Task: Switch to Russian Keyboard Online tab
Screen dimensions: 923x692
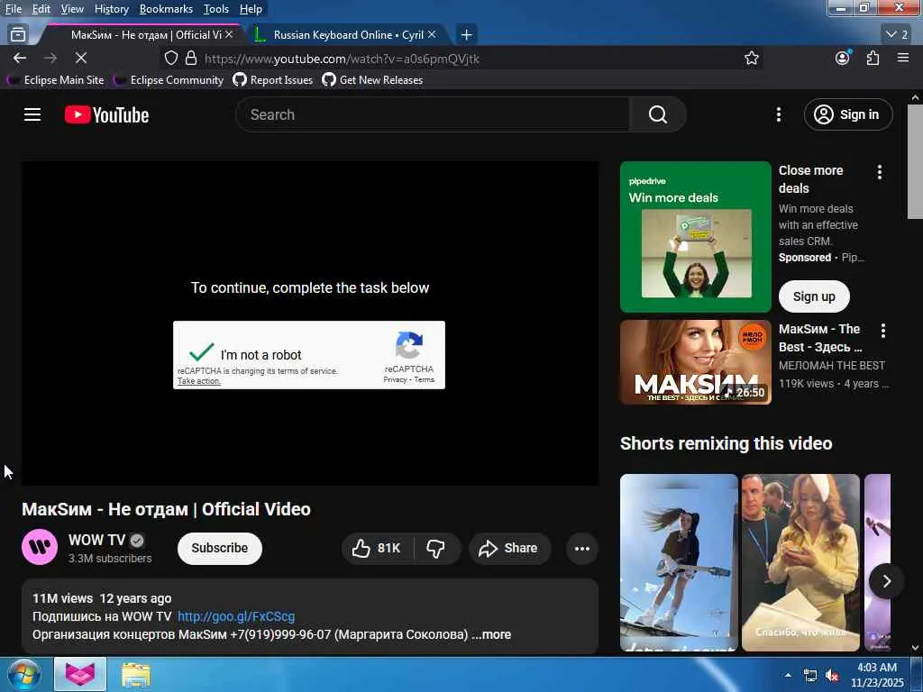Action: tap(347, 35)
